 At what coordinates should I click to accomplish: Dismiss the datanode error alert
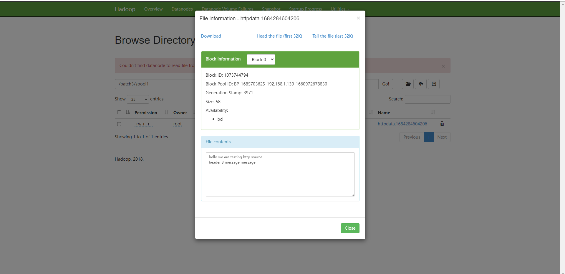(x=443, y=66)
